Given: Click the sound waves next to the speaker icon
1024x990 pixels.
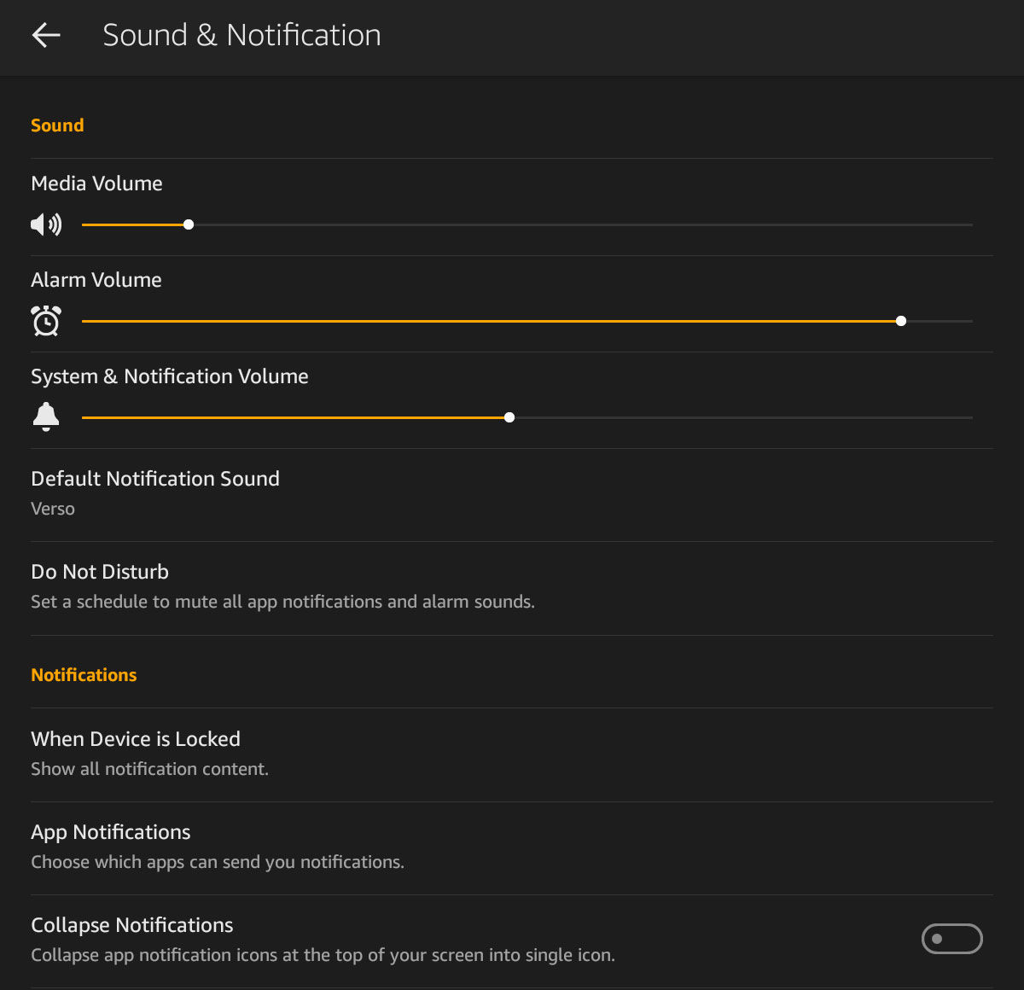Looking at the screenshot, I should 55,224.
